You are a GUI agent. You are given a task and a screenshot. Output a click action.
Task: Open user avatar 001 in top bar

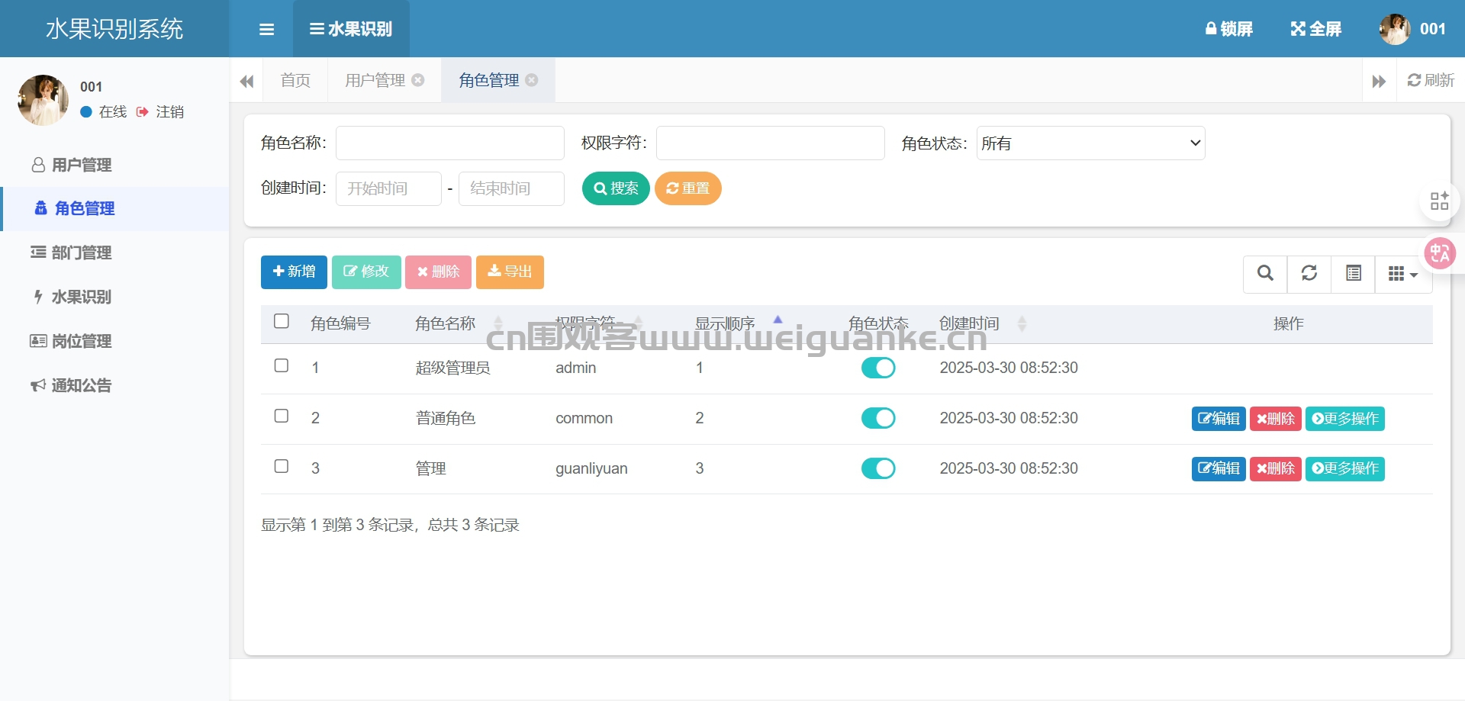click(1412, 29)
